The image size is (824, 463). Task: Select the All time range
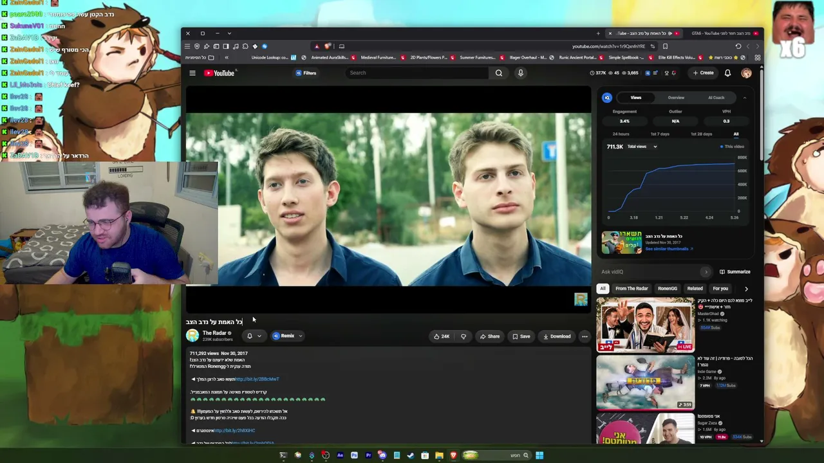coord(736,134)
